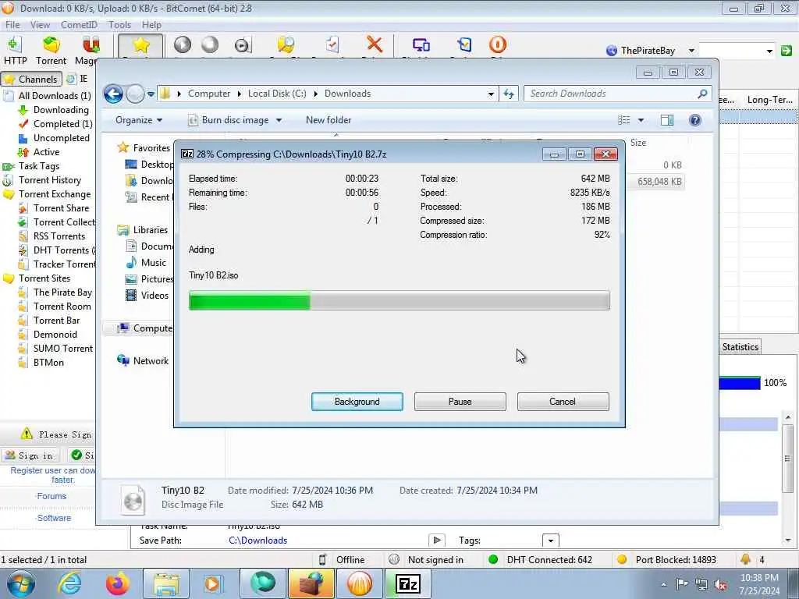799x599 pixels.
Task: Click the Windows Start orb
Action: click(21, 583)
